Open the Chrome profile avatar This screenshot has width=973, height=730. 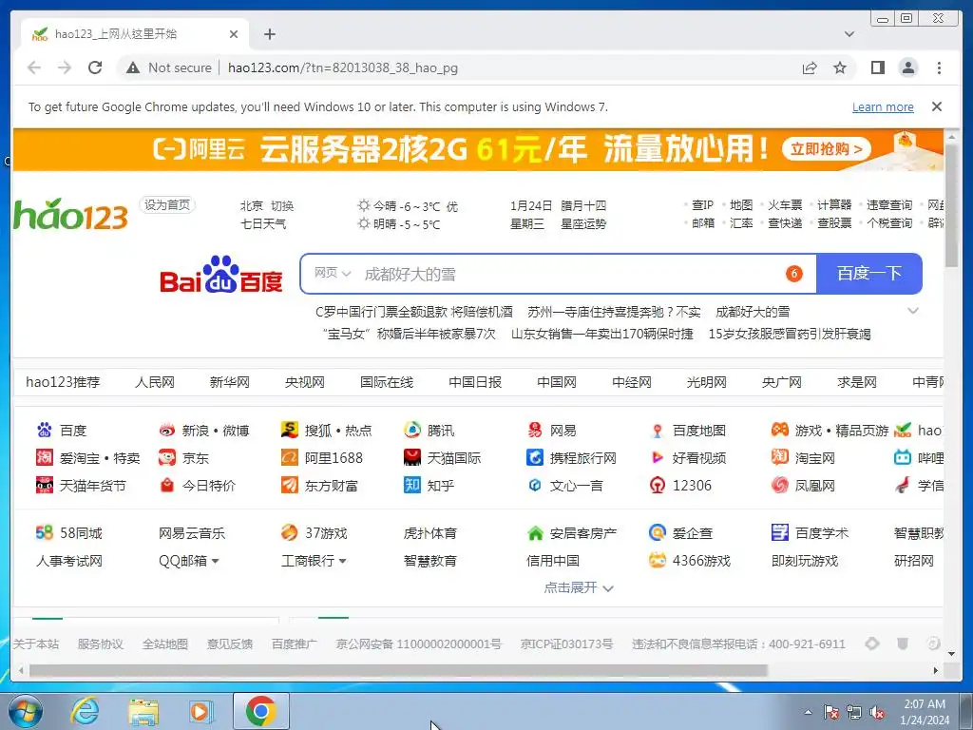pyautogui.click(x=908, y=67)
